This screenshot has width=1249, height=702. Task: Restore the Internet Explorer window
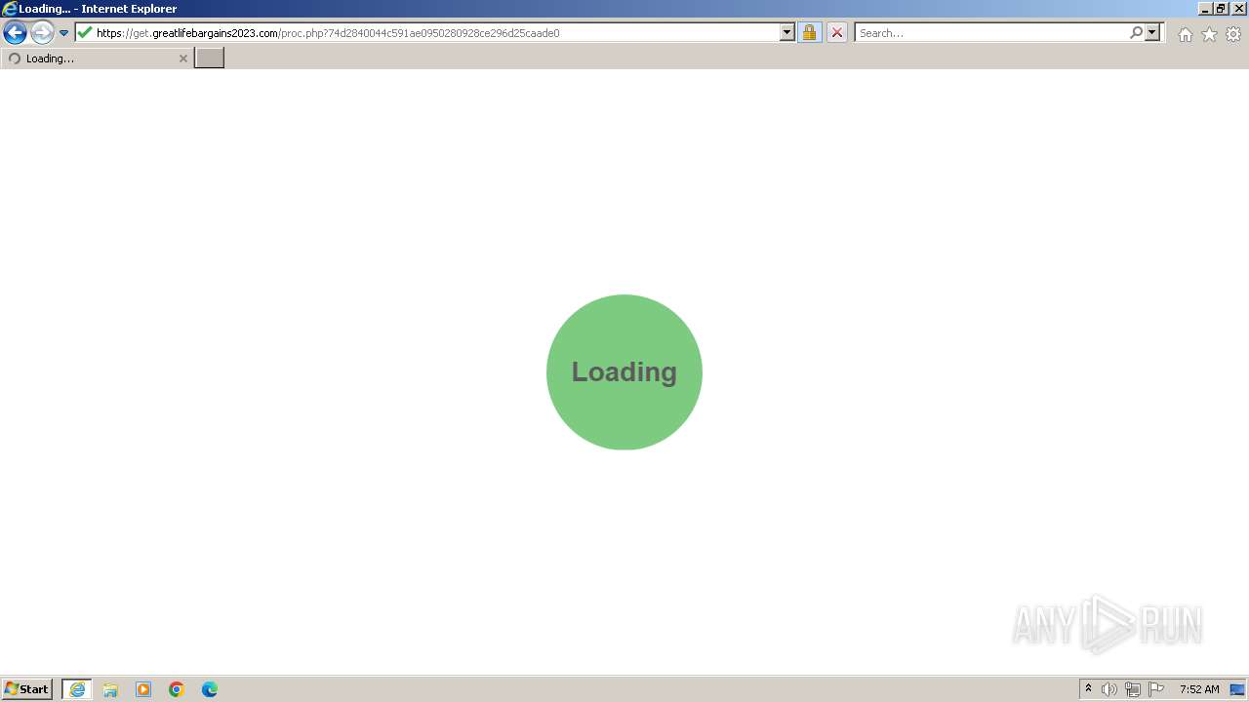click(x=1221, y=8)
